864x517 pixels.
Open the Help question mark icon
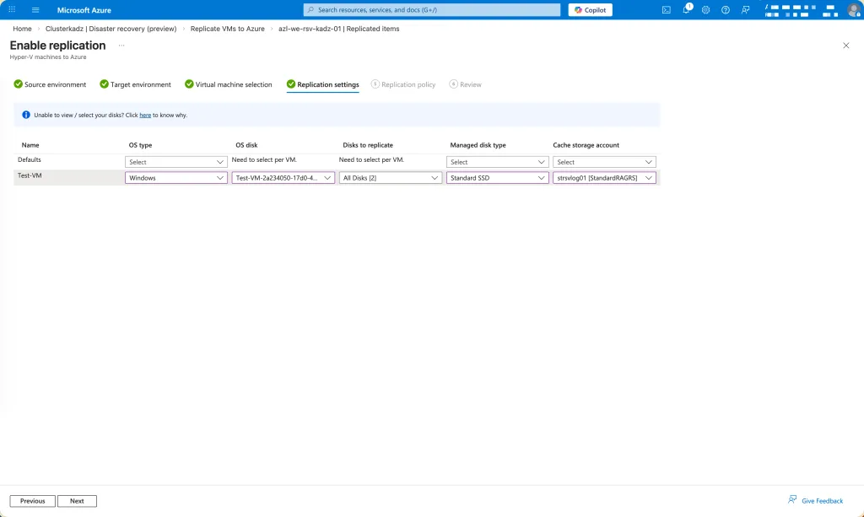click(725, 10)
